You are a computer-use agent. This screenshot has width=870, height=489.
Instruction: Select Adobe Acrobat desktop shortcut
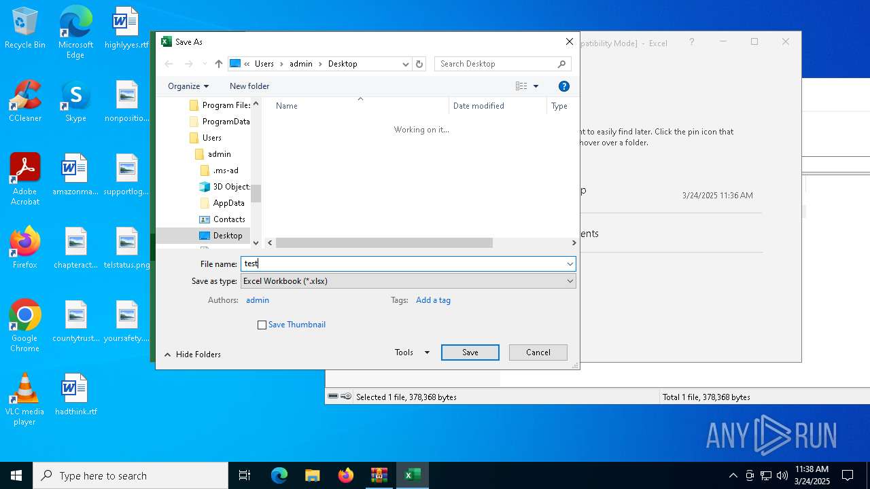pyautogui.click(x=25, y=179)
